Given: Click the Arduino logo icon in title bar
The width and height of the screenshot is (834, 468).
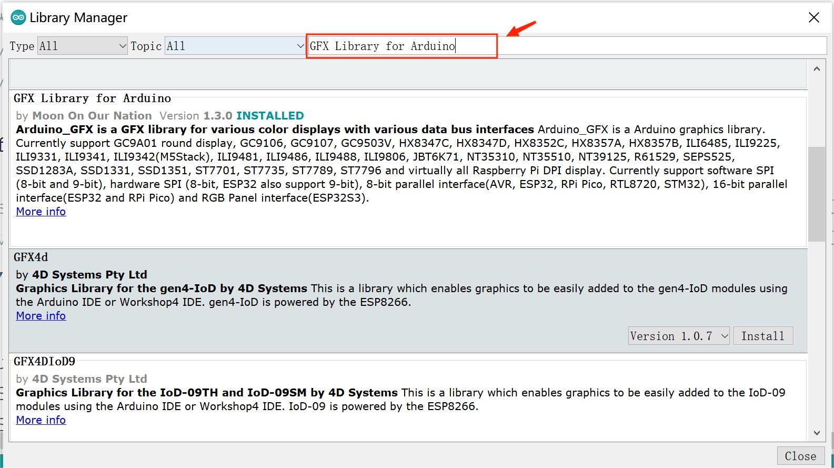Looking at the screenshot, I should [x=18, y=17].
